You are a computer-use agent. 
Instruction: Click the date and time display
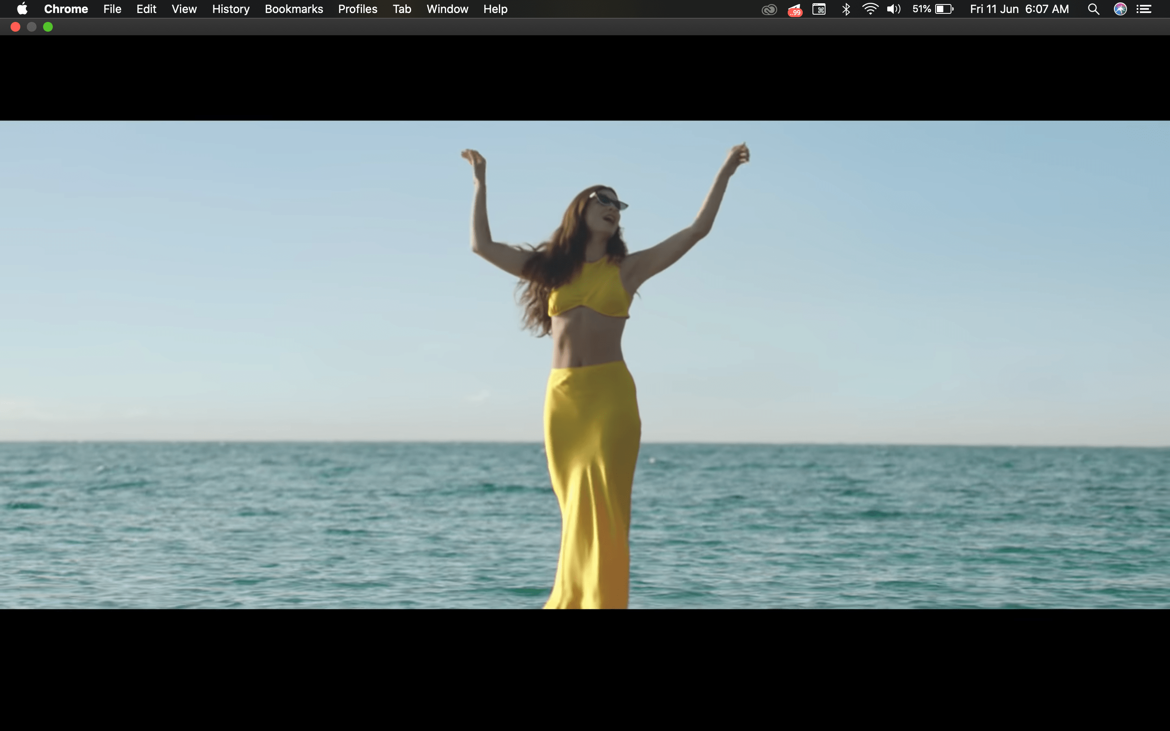pos(1019,9)
